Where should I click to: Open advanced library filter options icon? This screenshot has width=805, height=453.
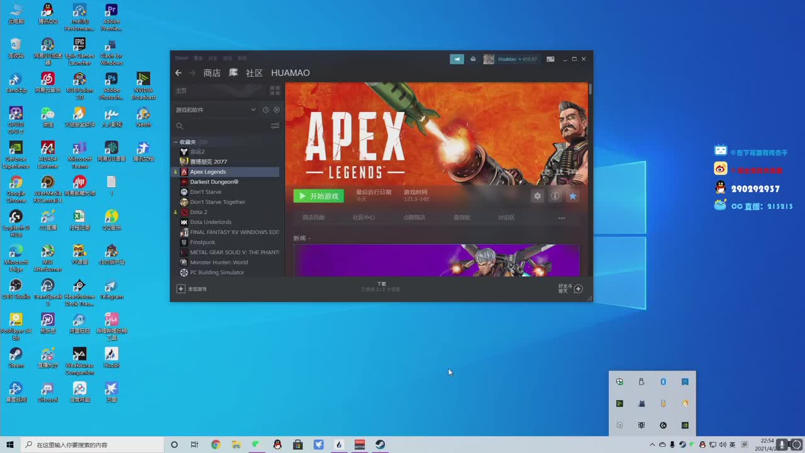(275, 126)
